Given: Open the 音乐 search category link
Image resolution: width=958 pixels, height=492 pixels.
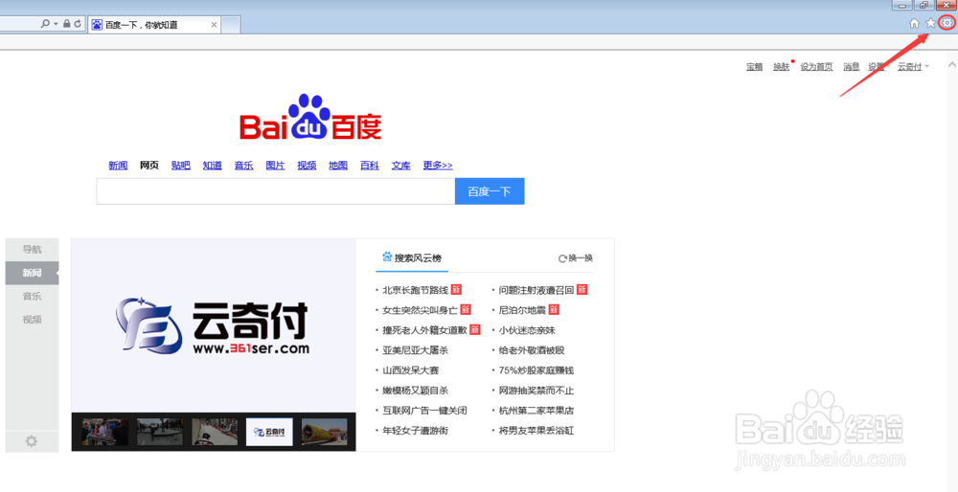Looking at the screenshot, I should click(x=243, y=166).
